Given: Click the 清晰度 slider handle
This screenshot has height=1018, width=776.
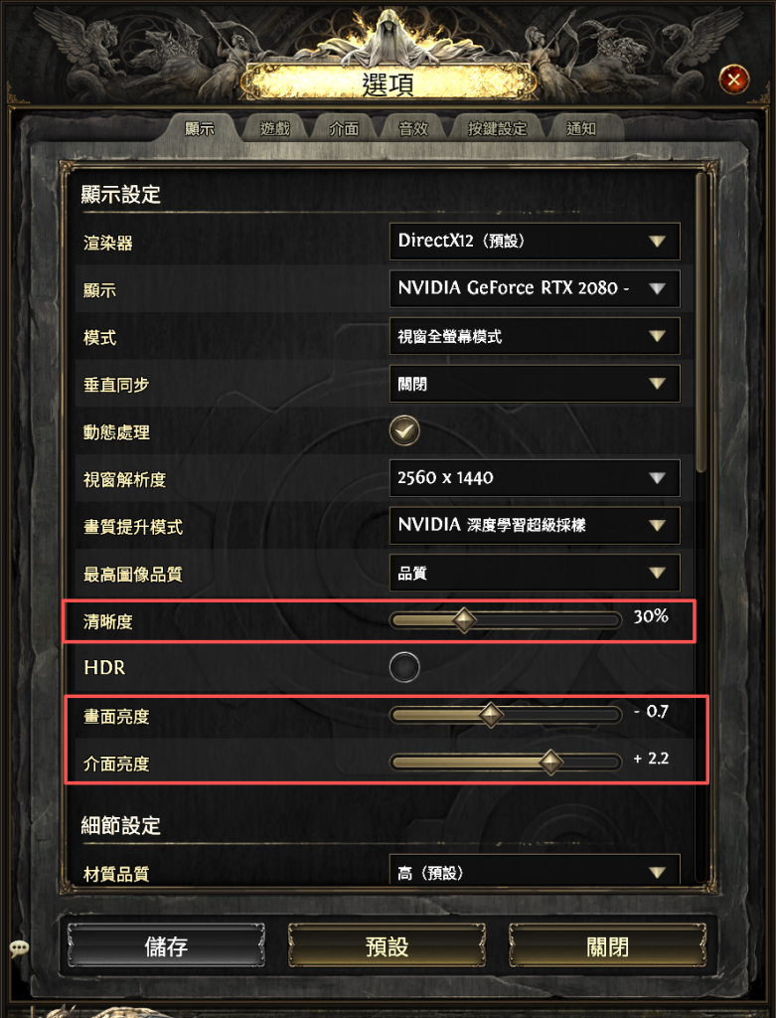Looking at the screenshot, I should tap(464, 619).
